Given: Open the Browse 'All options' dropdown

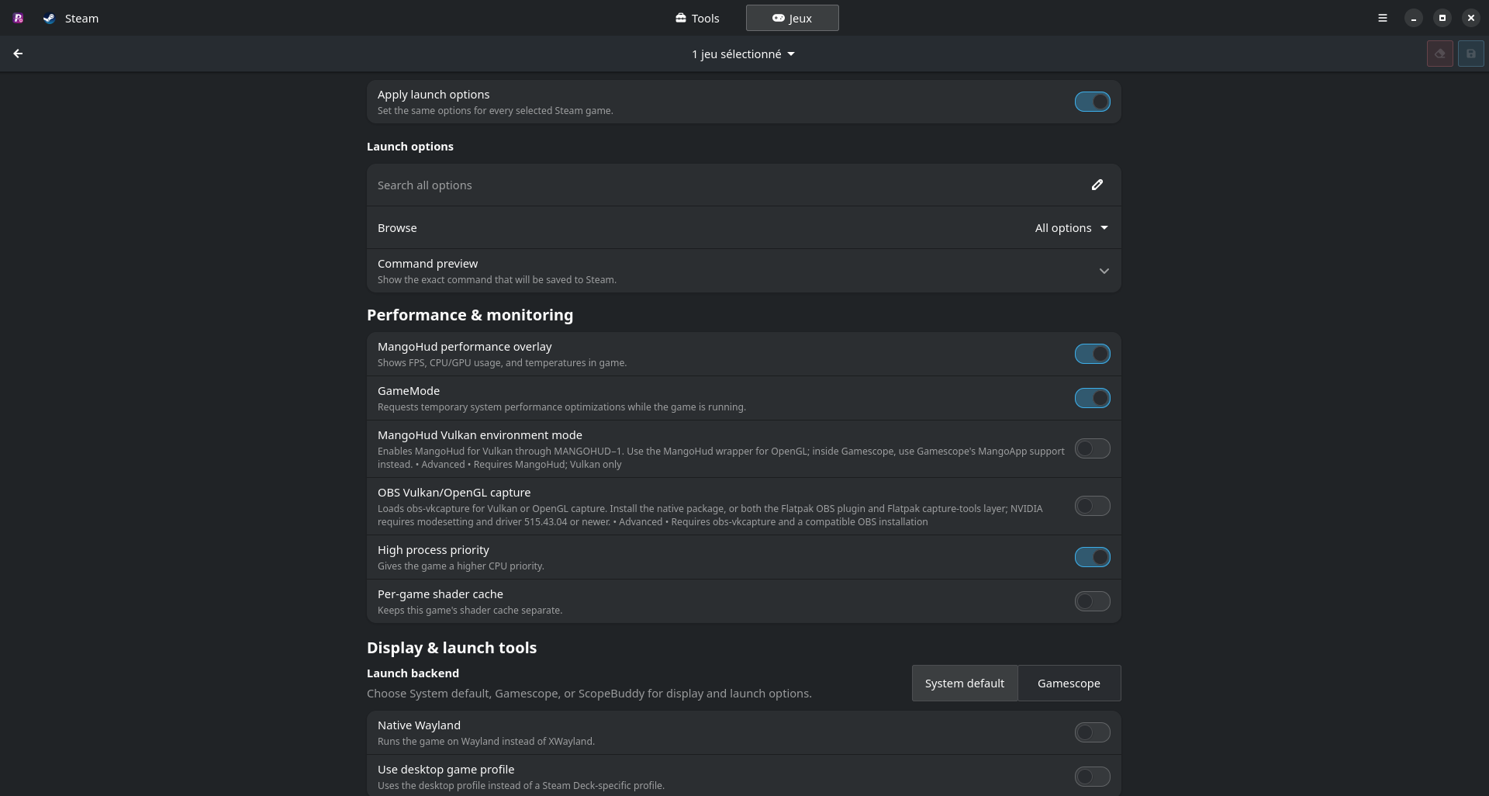Looking at the screenshot, I should coord(1071,227).
